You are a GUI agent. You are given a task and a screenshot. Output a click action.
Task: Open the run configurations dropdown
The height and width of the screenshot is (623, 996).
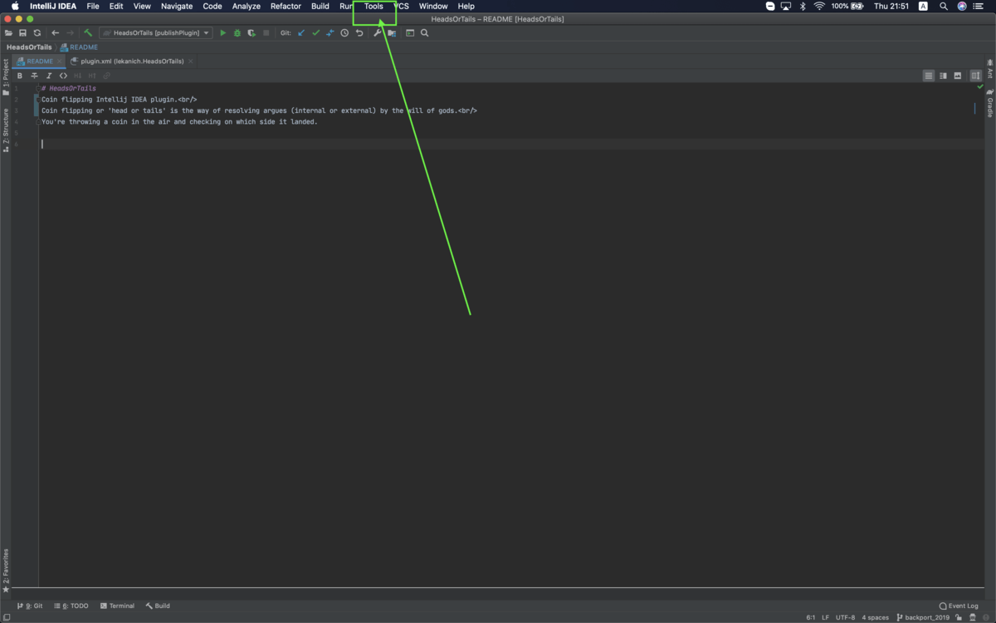158,32
